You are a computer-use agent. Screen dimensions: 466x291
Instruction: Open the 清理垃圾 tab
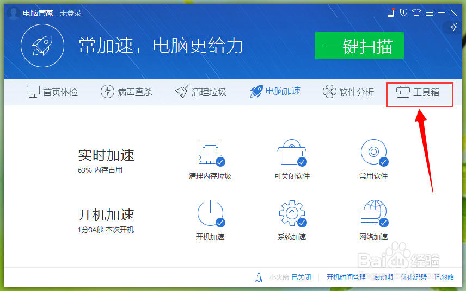[200, 92]
